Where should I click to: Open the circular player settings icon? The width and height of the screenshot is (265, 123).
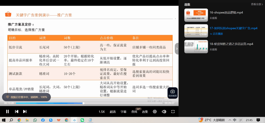(155, 112)
